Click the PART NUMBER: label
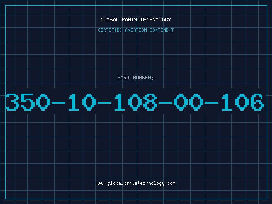 tap(136, 78)
